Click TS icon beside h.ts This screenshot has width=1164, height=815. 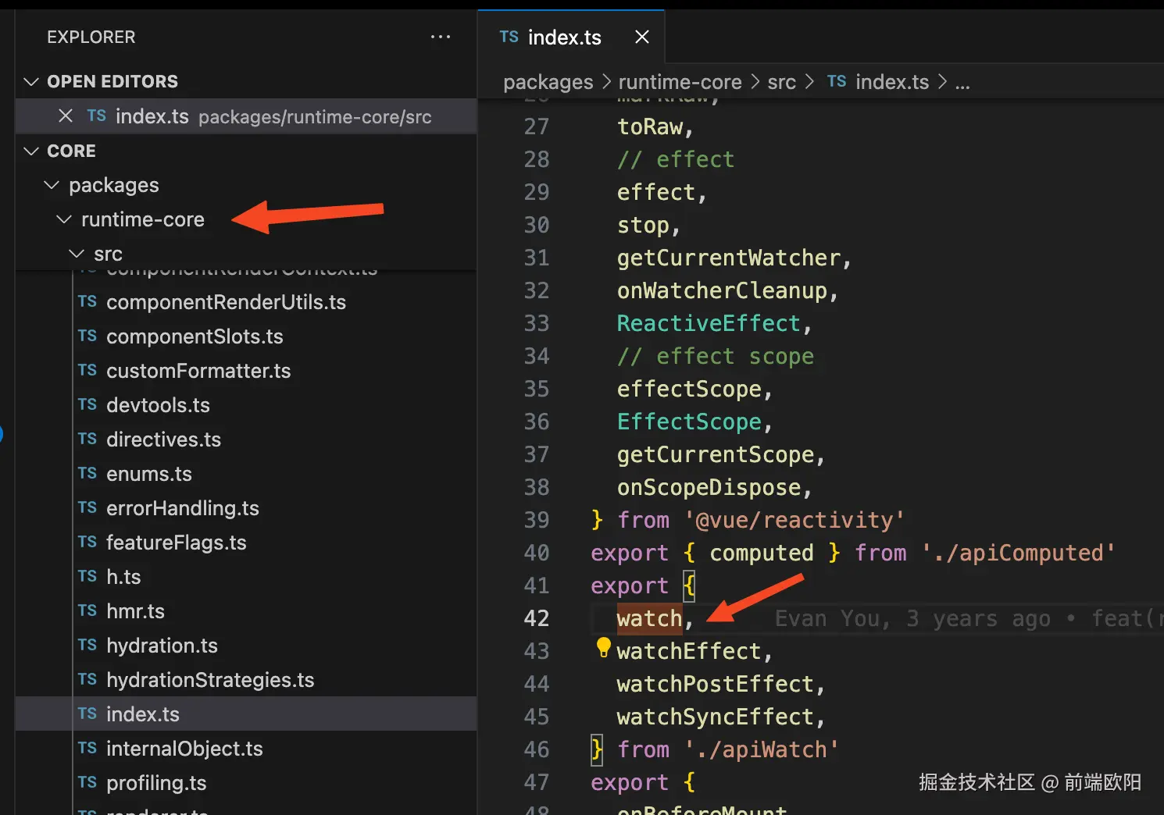(87, 576)
